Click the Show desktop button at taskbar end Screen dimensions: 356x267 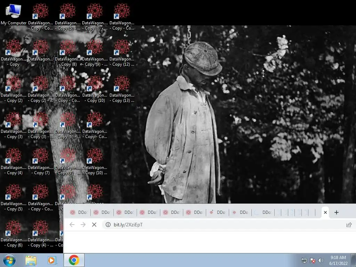point(354,260)
